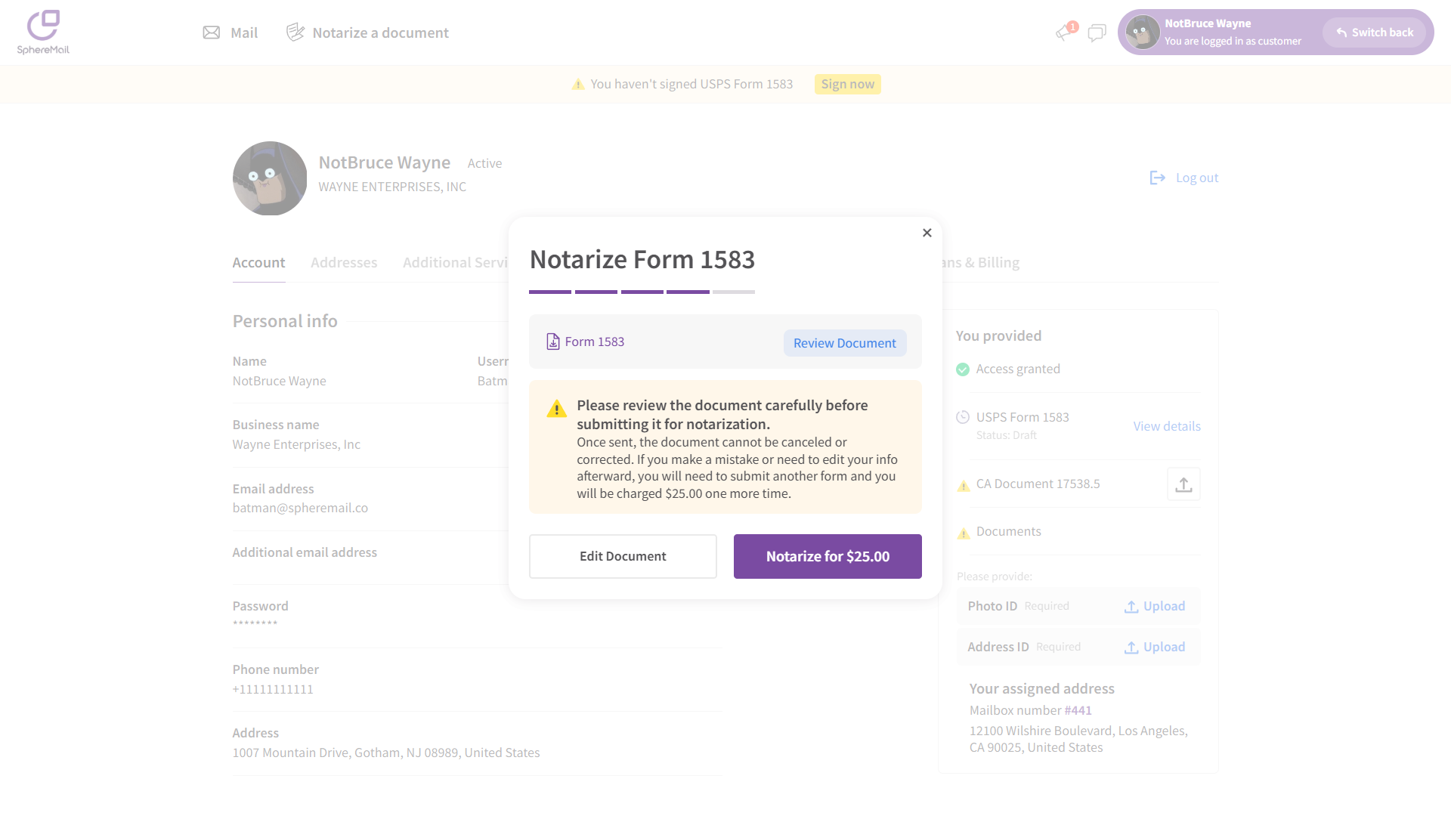Open the Addresses tab
The height and width of the screenshot is (816, 1451).
pos(344,262)
